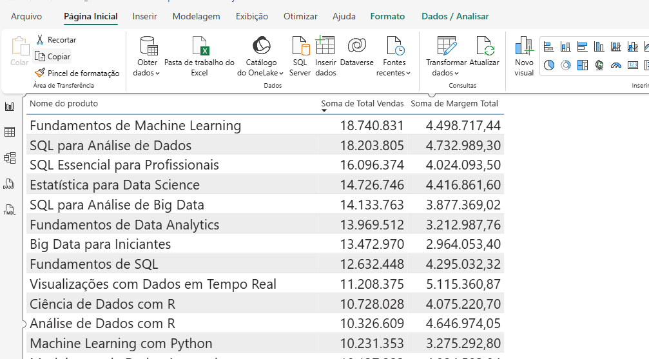Import Pasta de trabalho do Excel
The image size is (649, 359).
coord(200,56)
